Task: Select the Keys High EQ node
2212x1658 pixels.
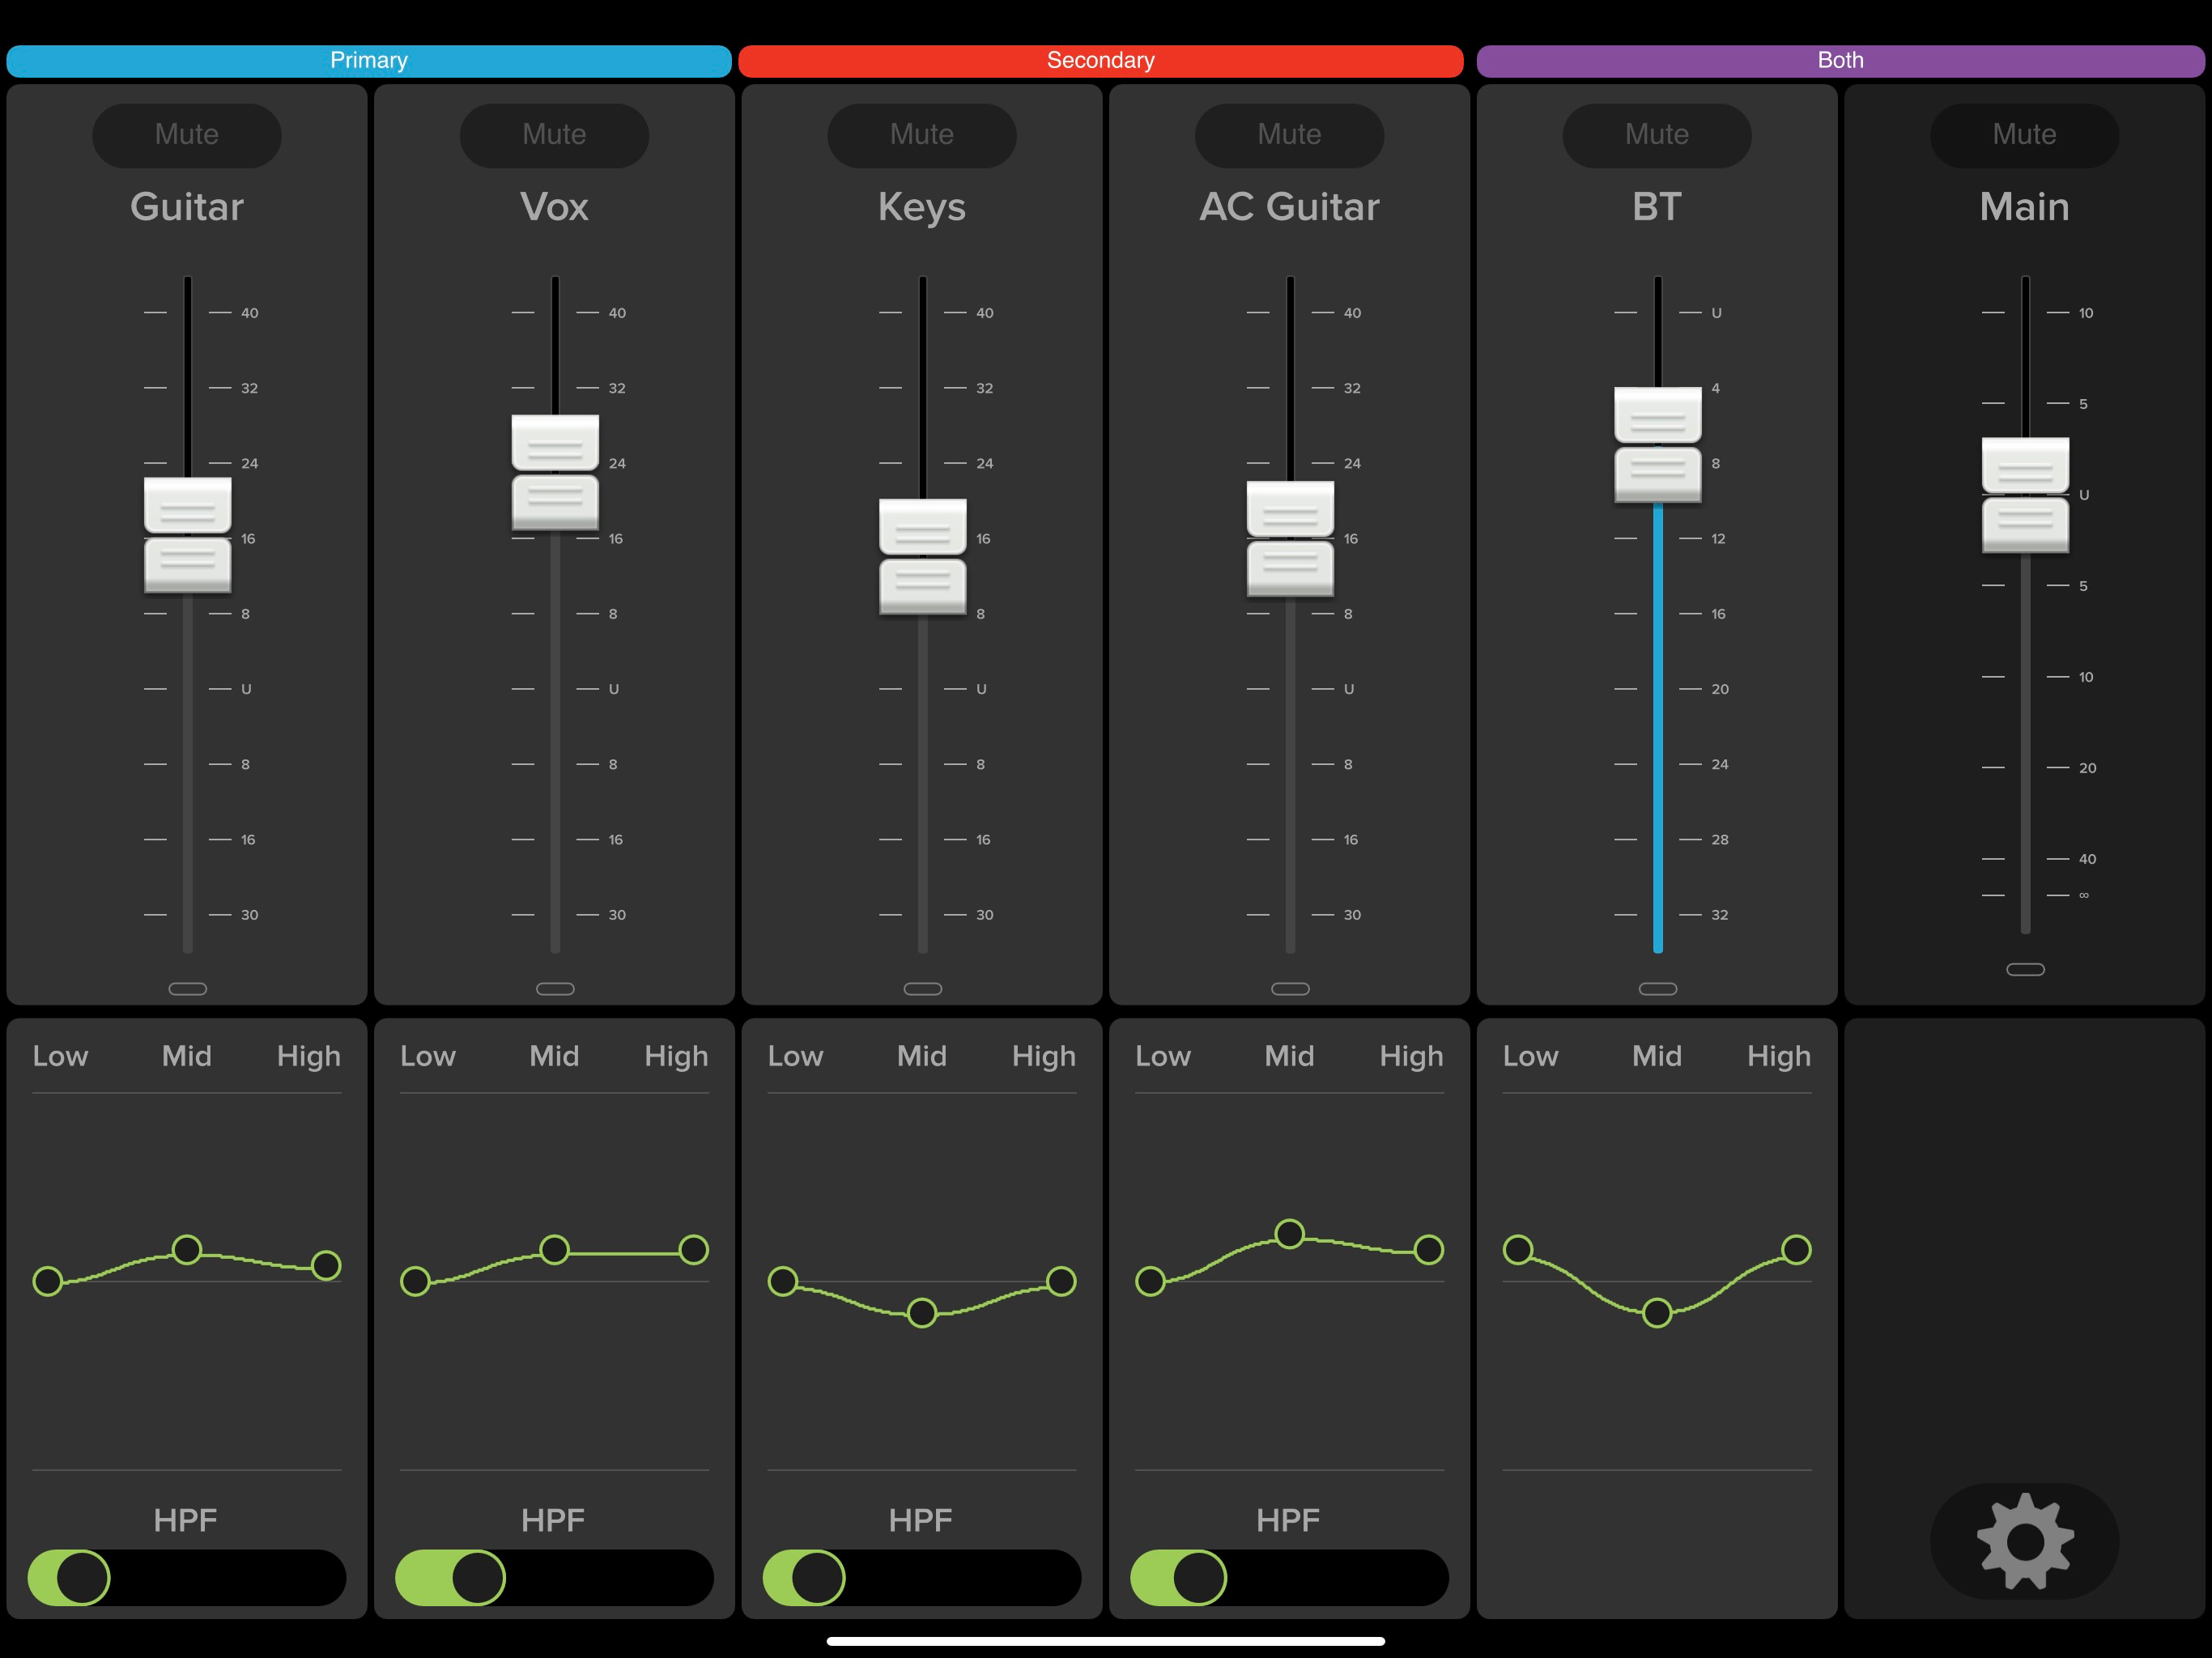Action: 1061,1281
